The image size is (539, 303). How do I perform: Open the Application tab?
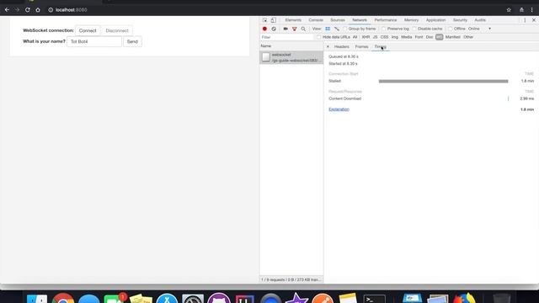pos(436,20)
